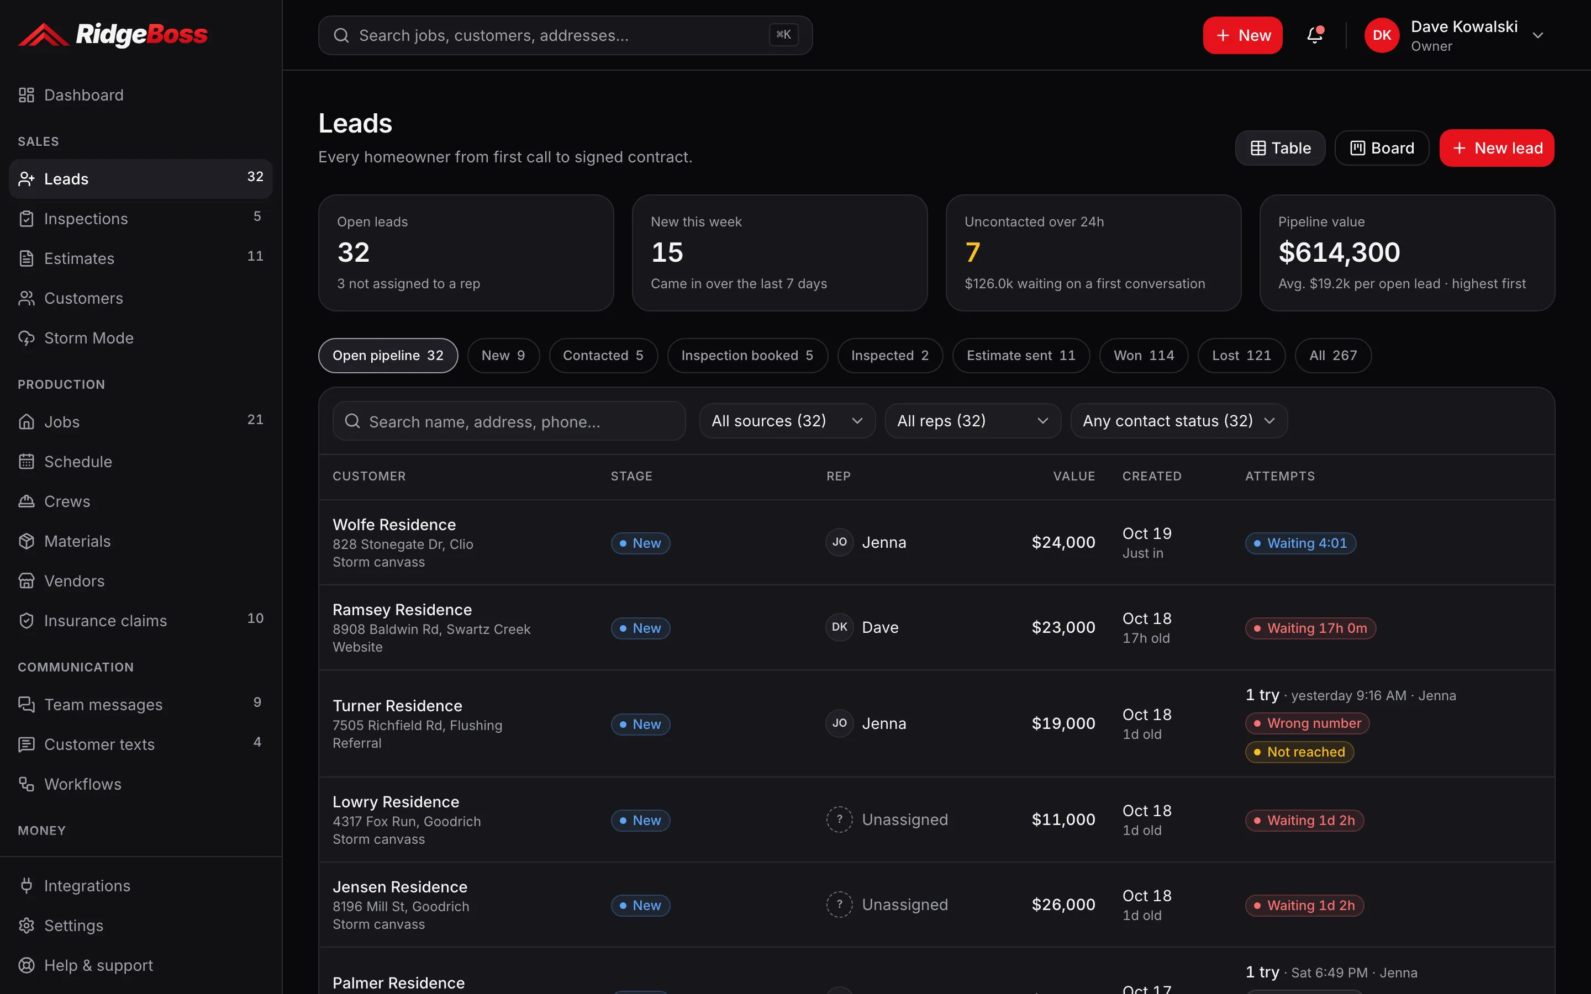Click the Insurance claims shield icon
Viewport: 1591px width, 994px height.
27,621
